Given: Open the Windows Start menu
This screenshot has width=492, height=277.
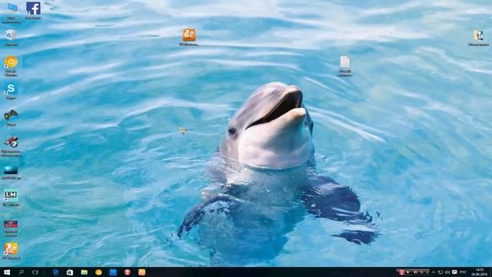Looking at the screenshot, I should pyautogui.click(x=7, y=272).
